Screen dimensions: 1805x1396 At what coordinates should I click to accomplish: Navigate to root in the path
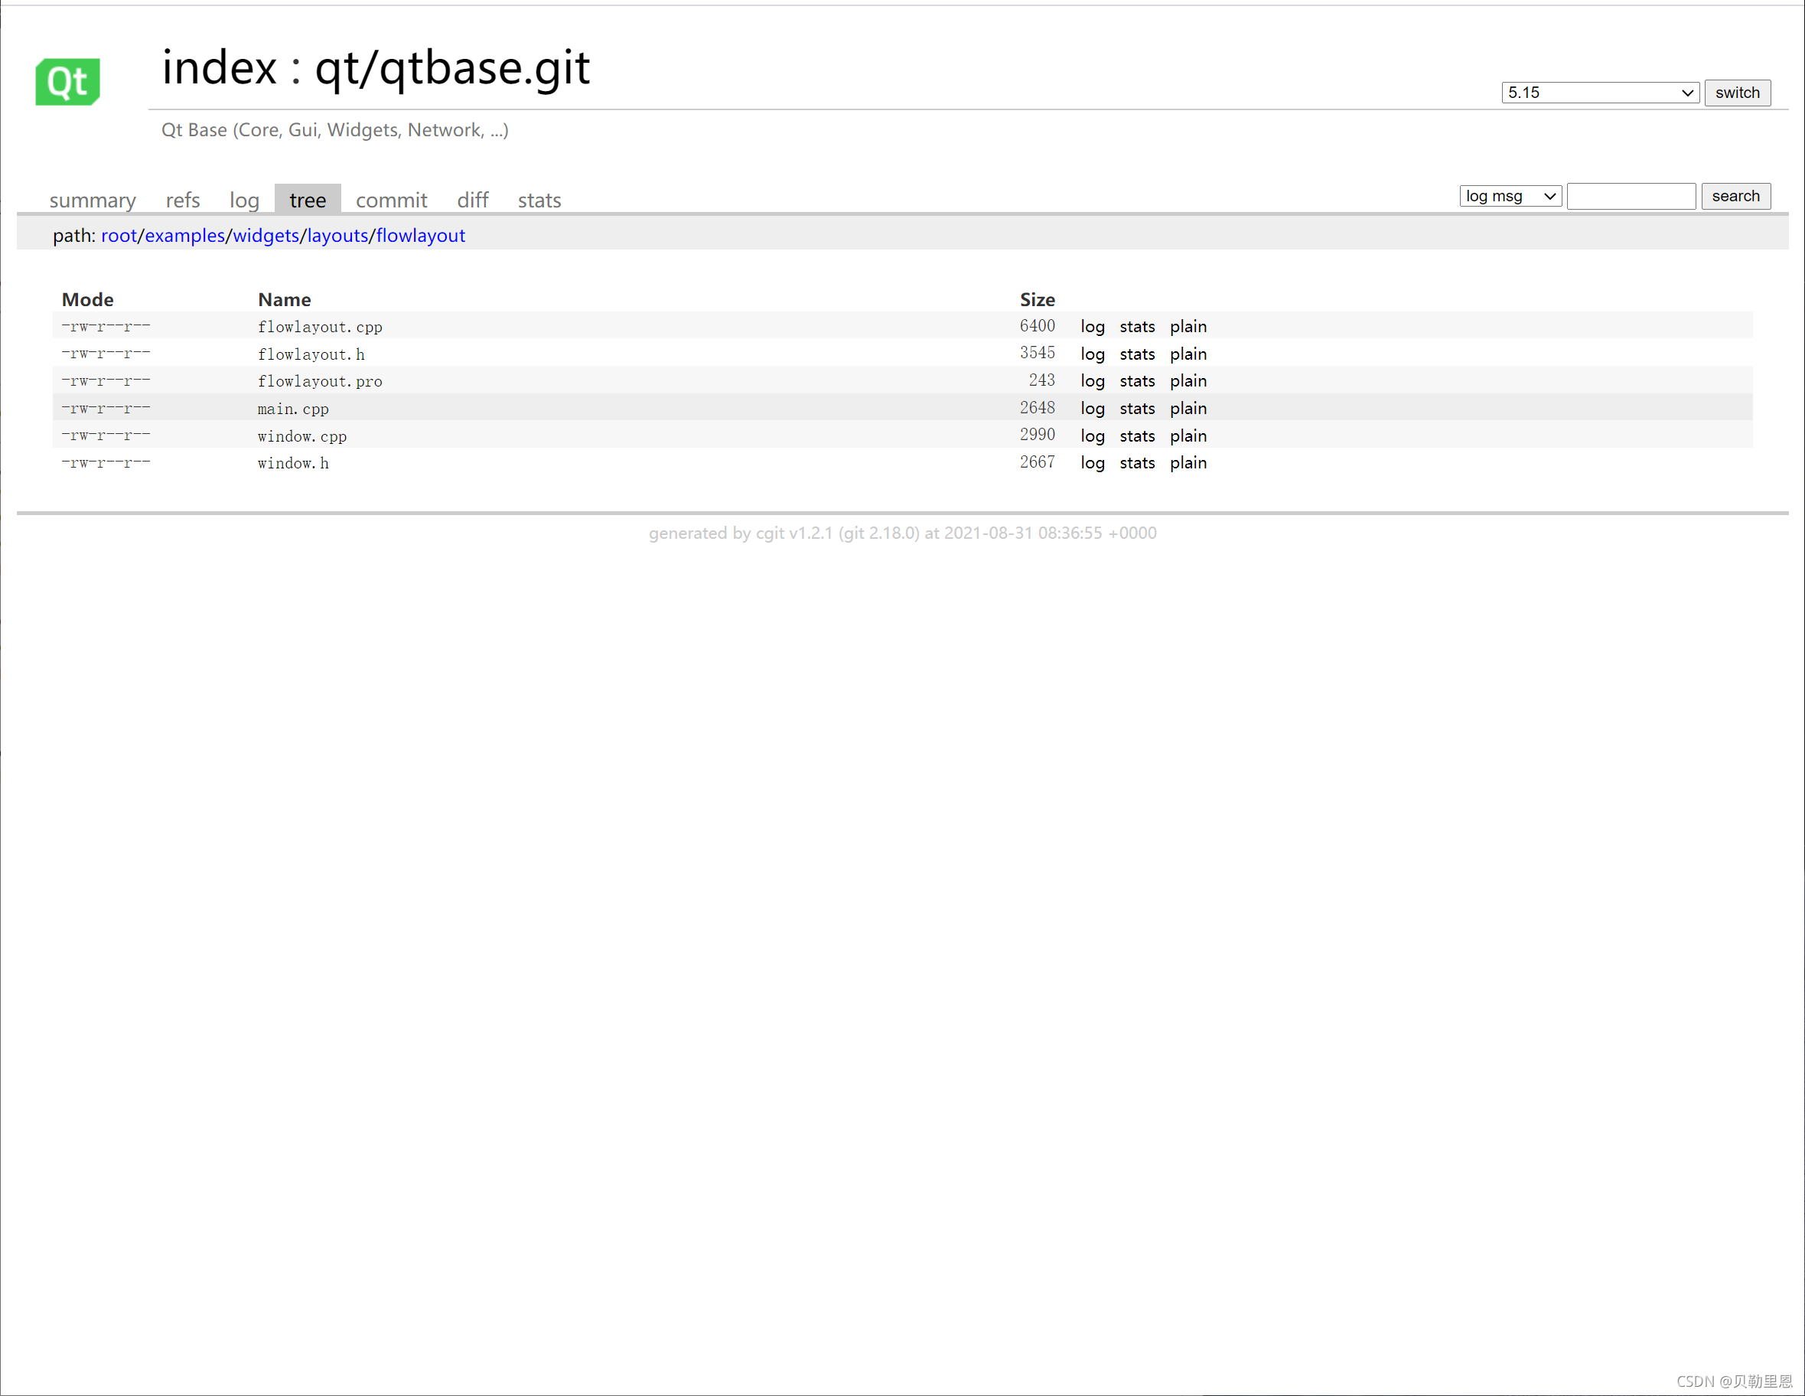click(x=119, y=236)
